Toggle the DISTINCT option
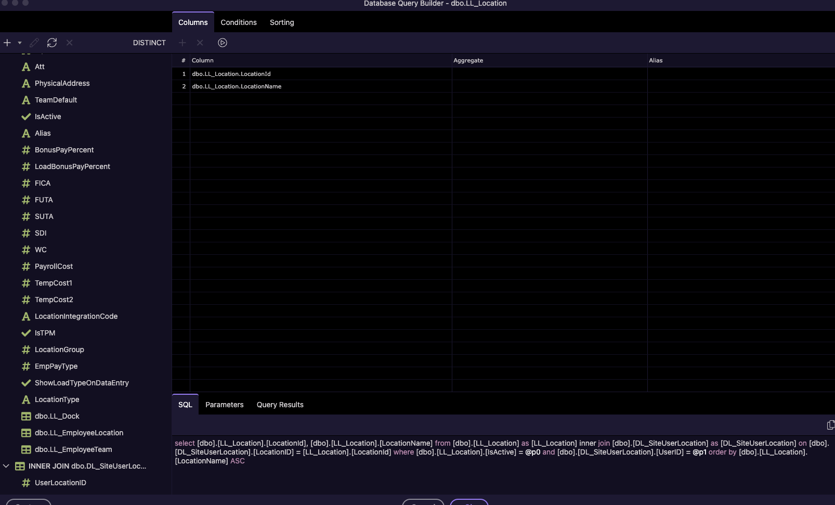The height and width of the screenshot is (505, 835). coord(149,43)
